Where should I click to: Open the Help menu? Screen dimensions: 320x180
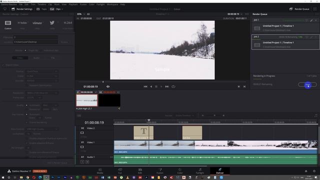[x=122, y=4]
